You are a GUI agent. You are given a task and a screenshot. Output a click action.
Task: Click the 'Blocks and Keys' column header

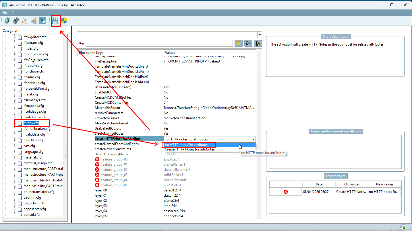[x=121, y=53]
